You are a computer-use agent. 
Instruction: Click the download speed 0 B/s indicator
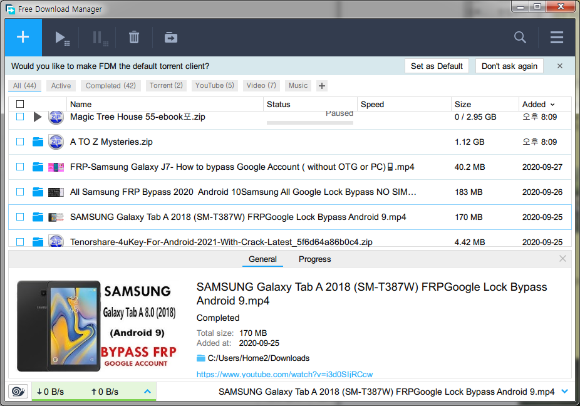(x=50, y=392)
